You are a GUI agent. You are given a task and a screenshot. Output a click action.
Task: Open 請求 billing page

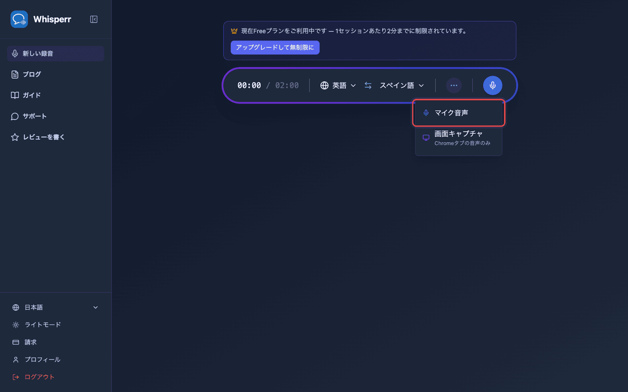coord(55,342)
